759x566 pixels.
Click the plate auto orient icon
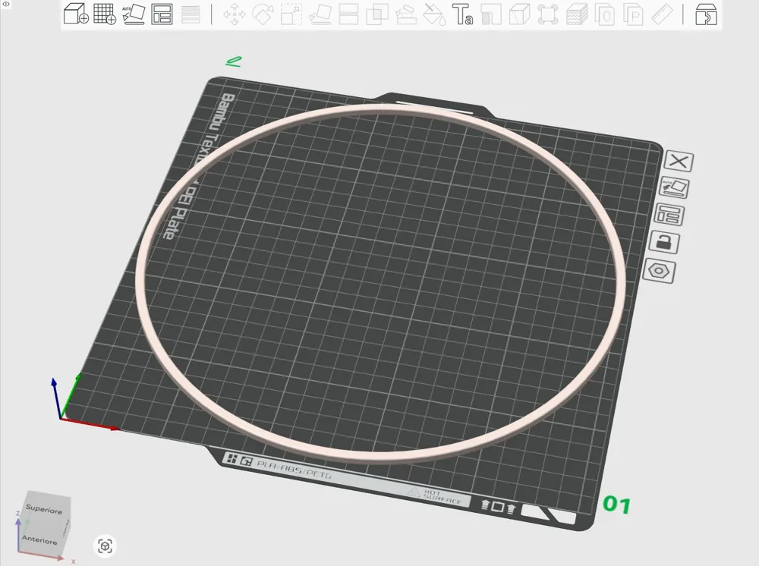coord(675,187)
